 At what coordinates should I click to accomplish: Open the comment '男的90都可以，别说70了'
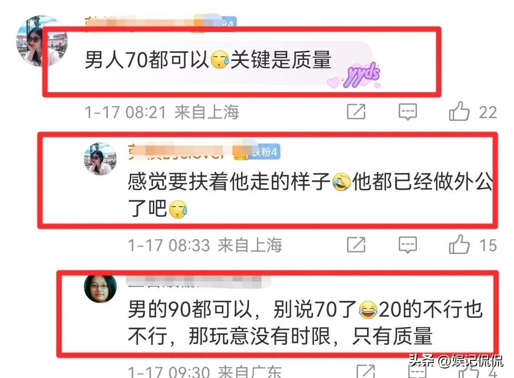[x=305, y=323]
